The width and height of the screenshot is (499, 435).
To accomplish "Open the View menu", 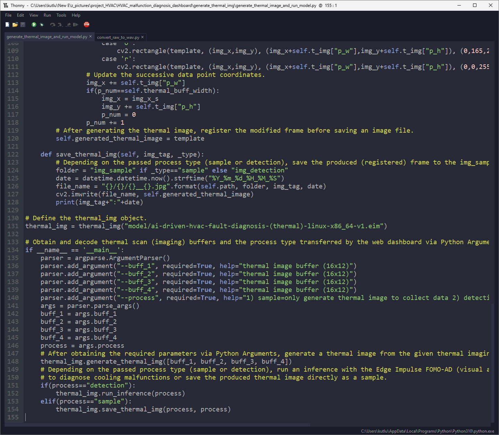I will click(34, 15).
